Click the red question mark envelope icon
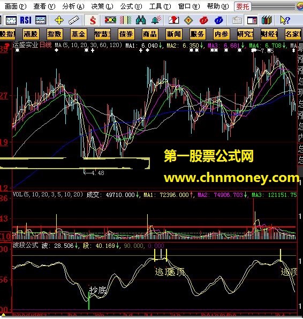Screen dimensions: 303x319 click(173, 20)
